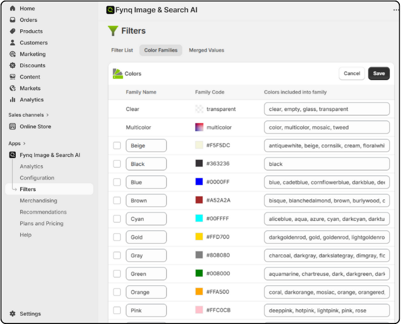Edit the Cyan family name field
Screen dimensions: 401x324
tap(146, 219)
